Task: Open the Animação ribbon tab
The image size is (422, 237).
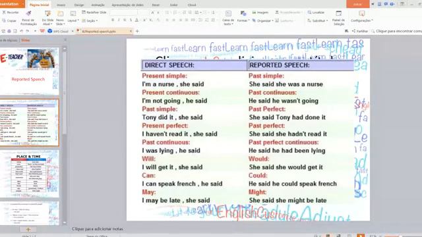Action: (98, 5)
